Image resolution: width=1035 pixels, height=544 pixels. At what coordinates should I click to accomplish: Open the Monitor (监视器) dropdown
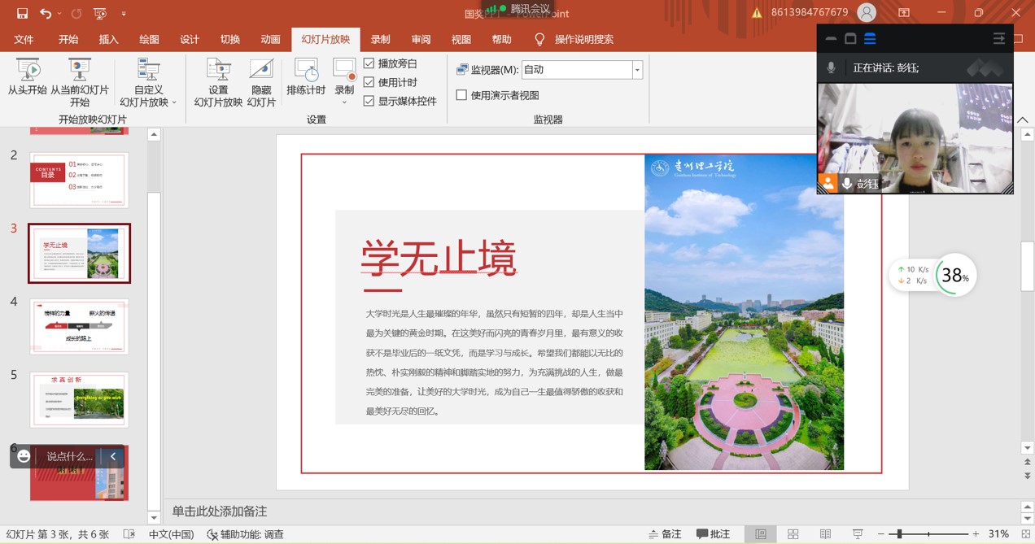637,70
